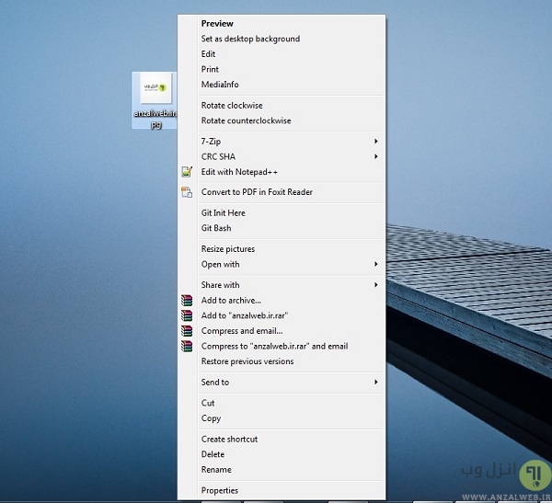This screenshot has height=503, width=552.
Task: Select Rotate counterclockwise option
Action: 246,121
